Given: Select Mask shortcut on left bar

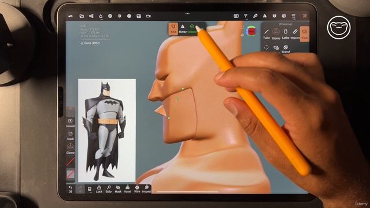Looking at the screenshot, I should click(x=71, y=136).
